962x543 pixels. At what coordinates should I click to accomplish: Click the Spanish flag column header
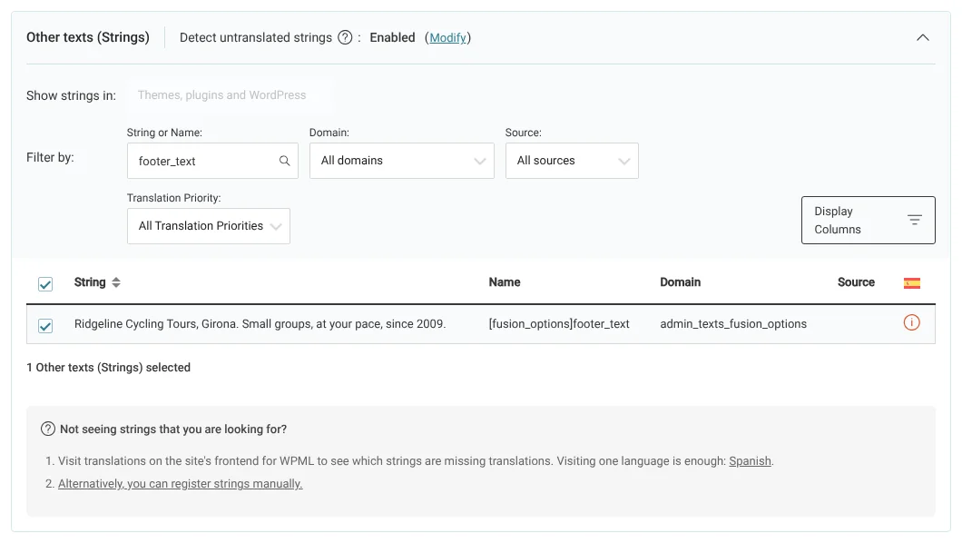tap(912, 283)
